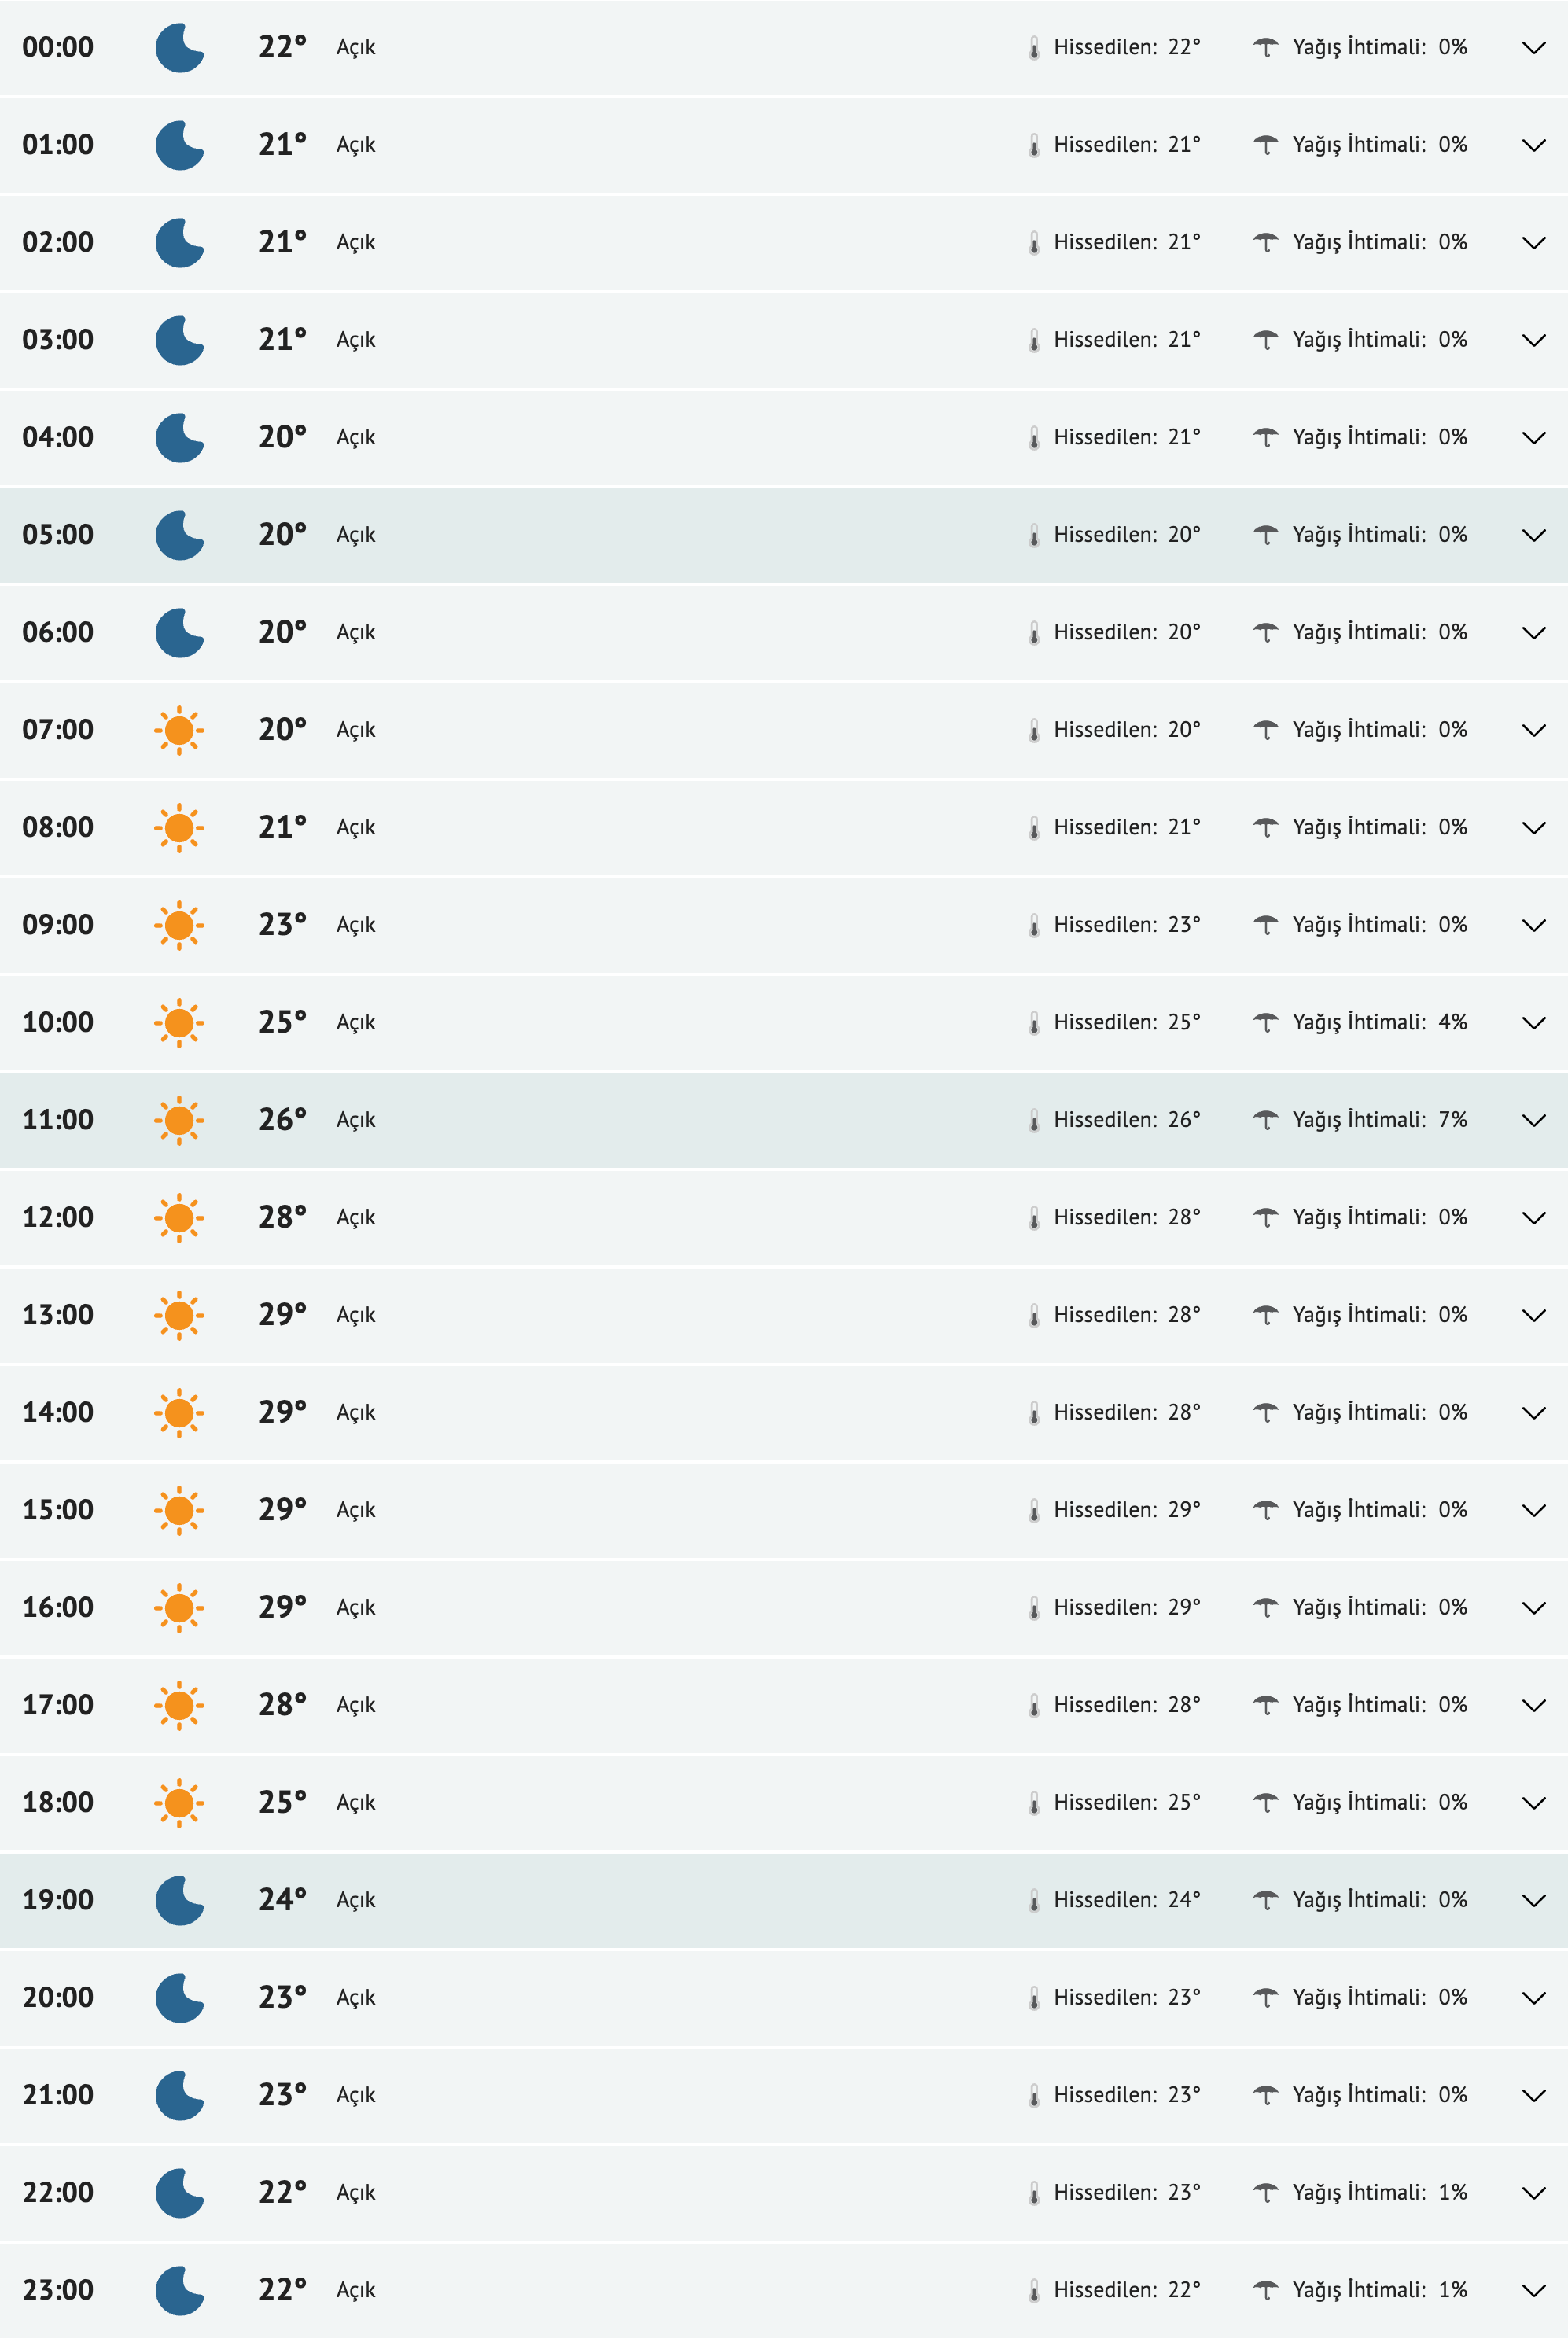Click the moon icon at 19:00
Viewport: 1568px width, 2342px height.
pyautogui.click(x=179, y=1900)
